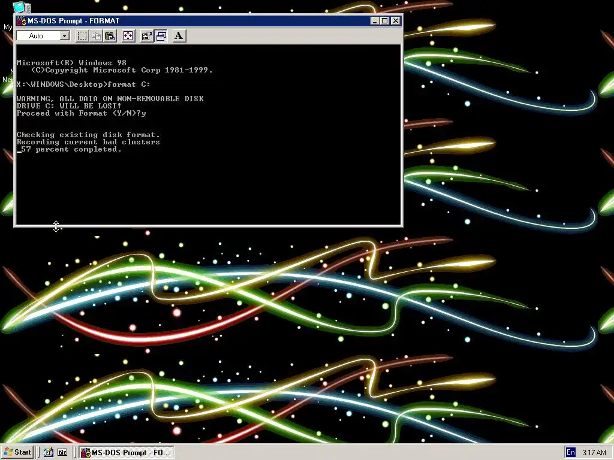
Task: Click the Mark selection tool icon
Action: coord(82,36)
